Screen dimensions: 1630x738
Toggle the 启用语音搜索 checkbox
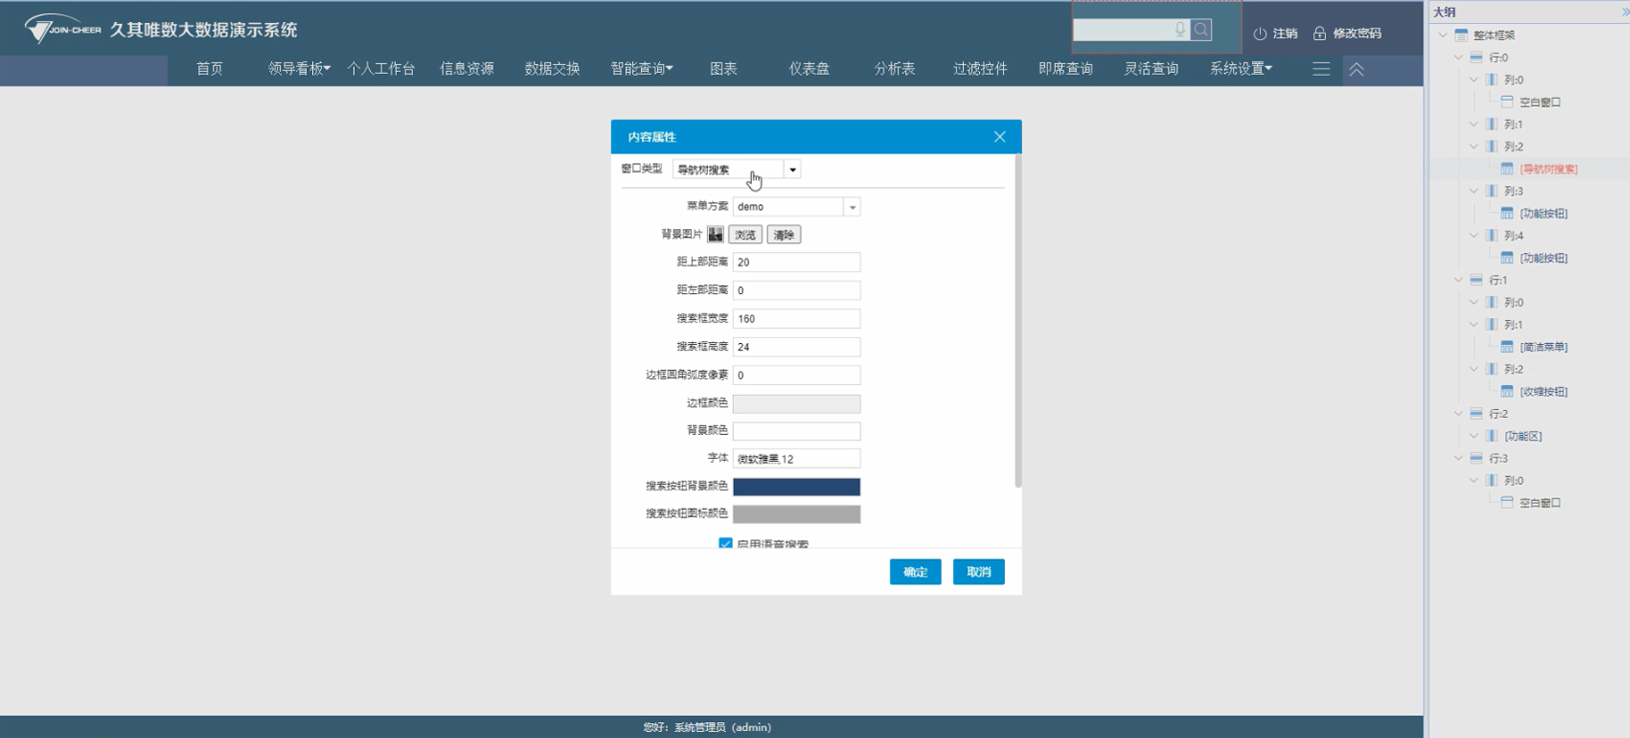(726, 545)
